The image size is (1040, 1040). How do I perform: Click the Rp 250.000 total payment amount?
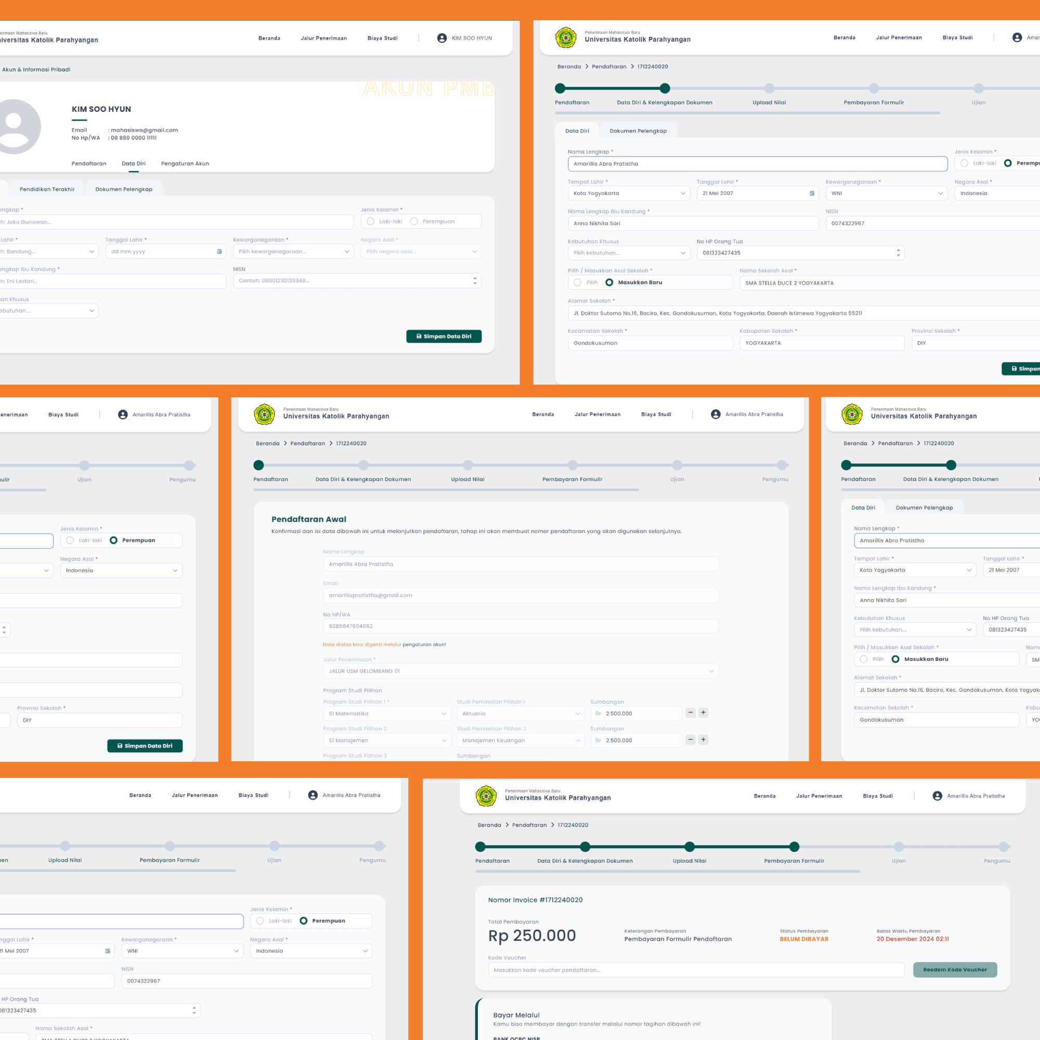[532, 935]
